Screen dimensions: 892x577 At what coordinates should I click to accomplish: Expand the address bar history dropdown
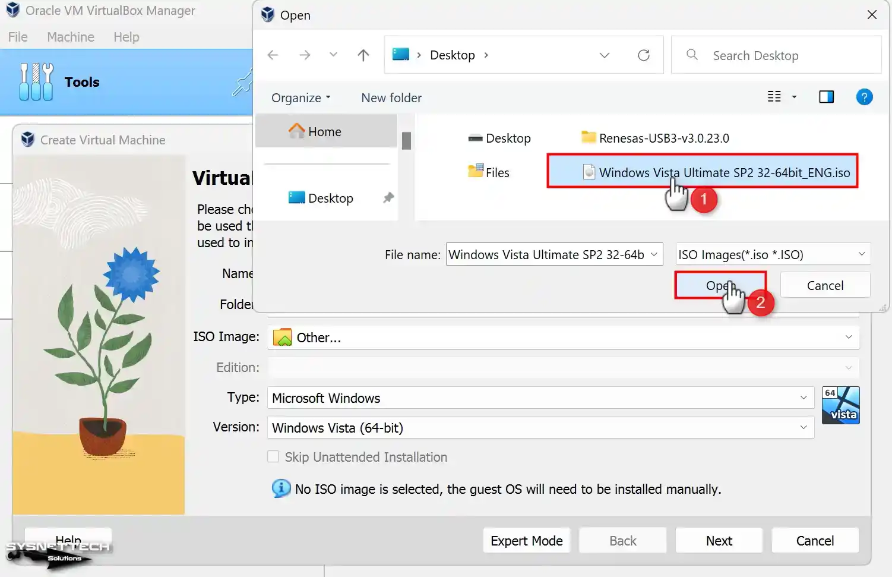(x=605, y=55)
